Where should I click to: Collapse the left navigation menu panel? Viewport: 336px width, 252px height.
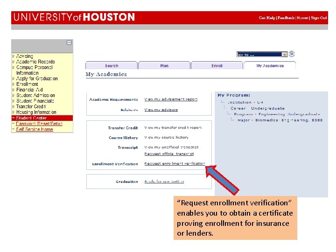coord(69,42)
